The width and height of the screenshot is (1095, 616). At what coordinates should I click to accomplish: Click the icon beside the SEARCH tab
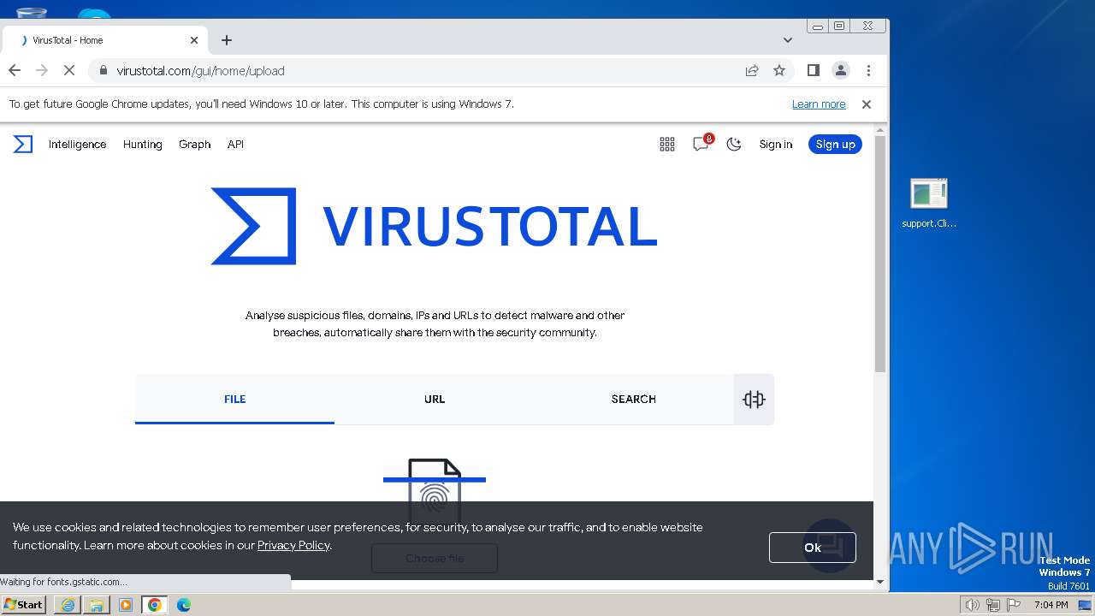[754, 400]
